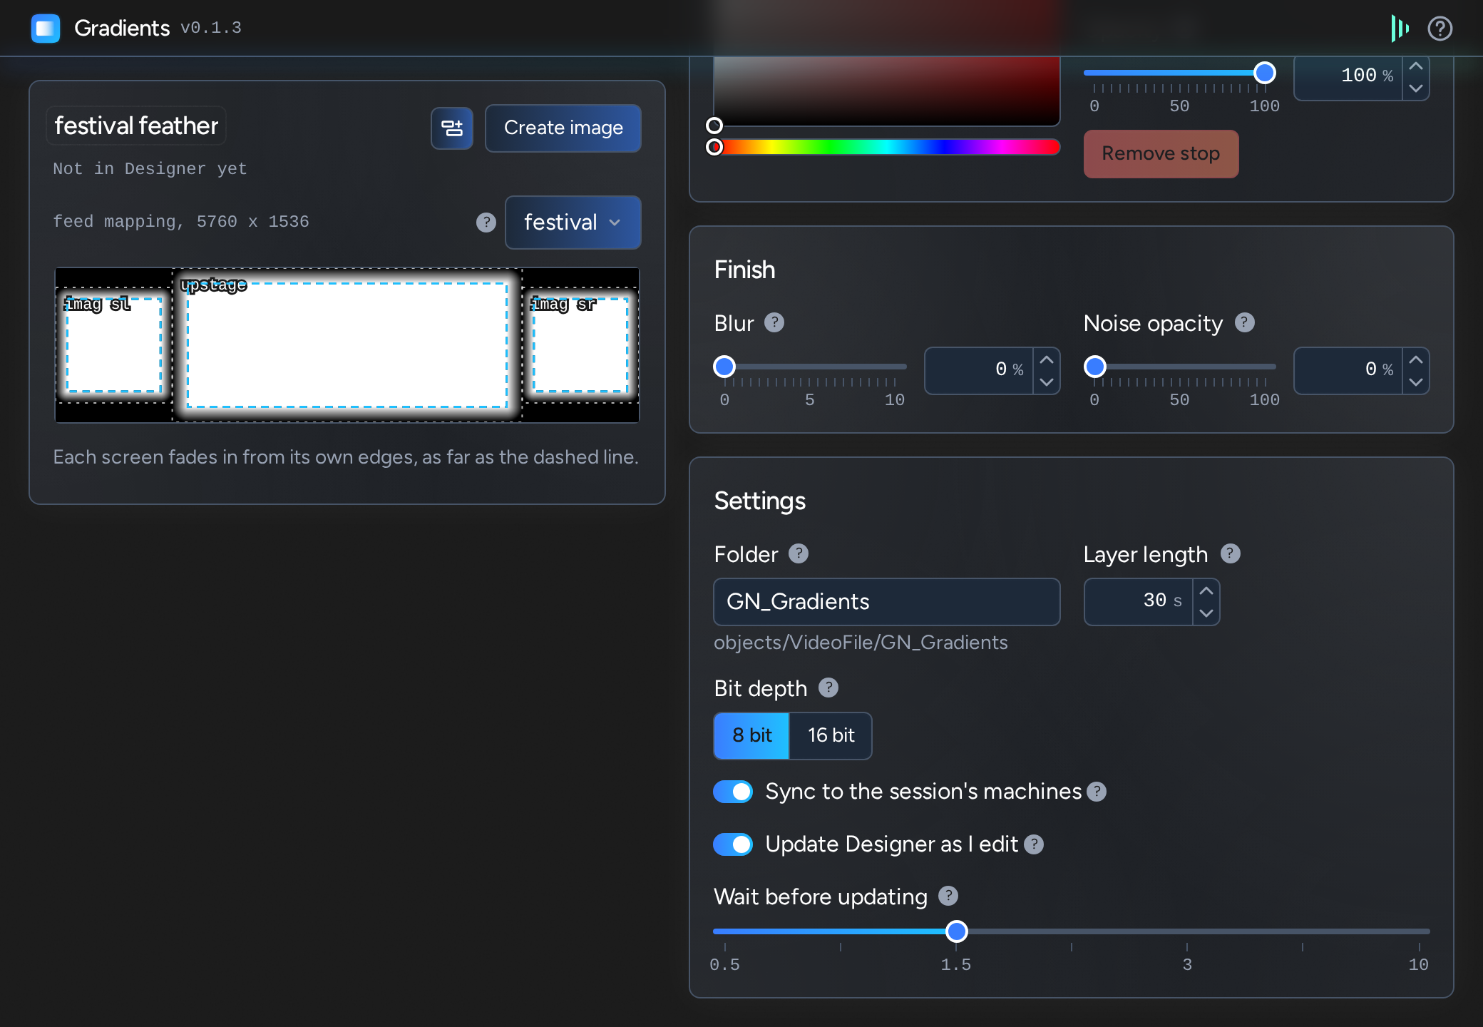Show help for Sync to session's machines
The width and height of the screenshot is (1483, 1027).
click(1097, 792)
